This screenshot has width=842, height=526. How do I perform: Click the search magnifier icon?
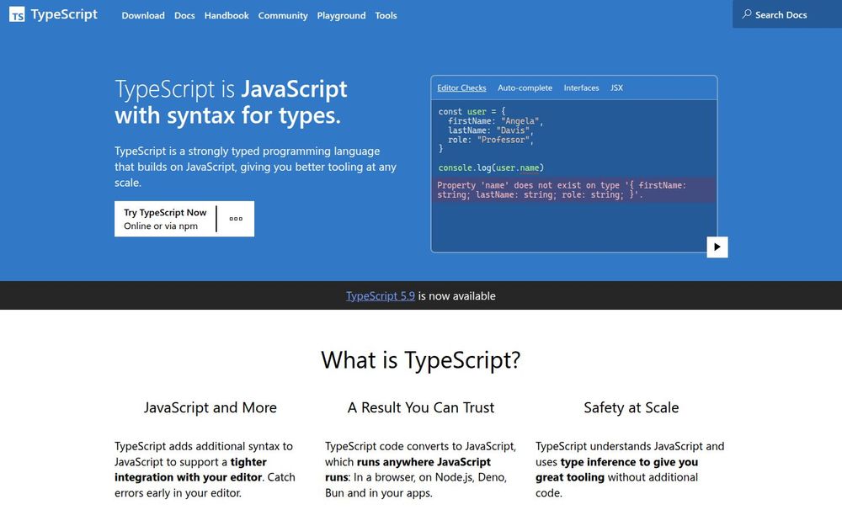point(746,14)
